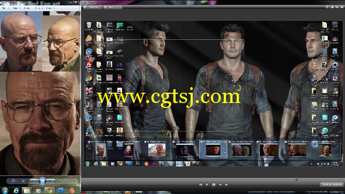This screenshot has width=345, height=194.
Task: Click the orange monkey icon on bottom taskbar
Action: [72, 191]
